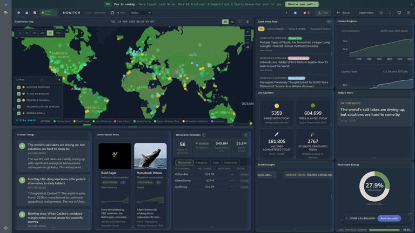Viewport: 415px width, 233px height.
Task: Open Institucional tab in Donaciones Globales
Action: 231,163
